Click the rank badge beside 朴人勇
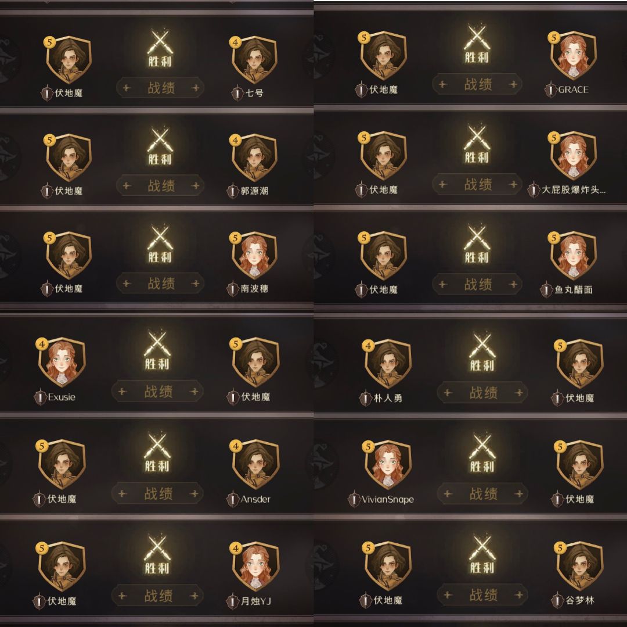The width and height of the screenshot is (627, 627). coord(366,398)
